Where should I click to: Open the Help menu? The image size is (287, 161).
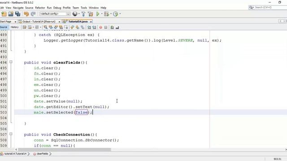coord(104,8)
